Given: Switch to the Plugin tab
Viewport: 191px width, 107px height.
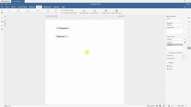Looking at the screenshot, I should (63, 7).
